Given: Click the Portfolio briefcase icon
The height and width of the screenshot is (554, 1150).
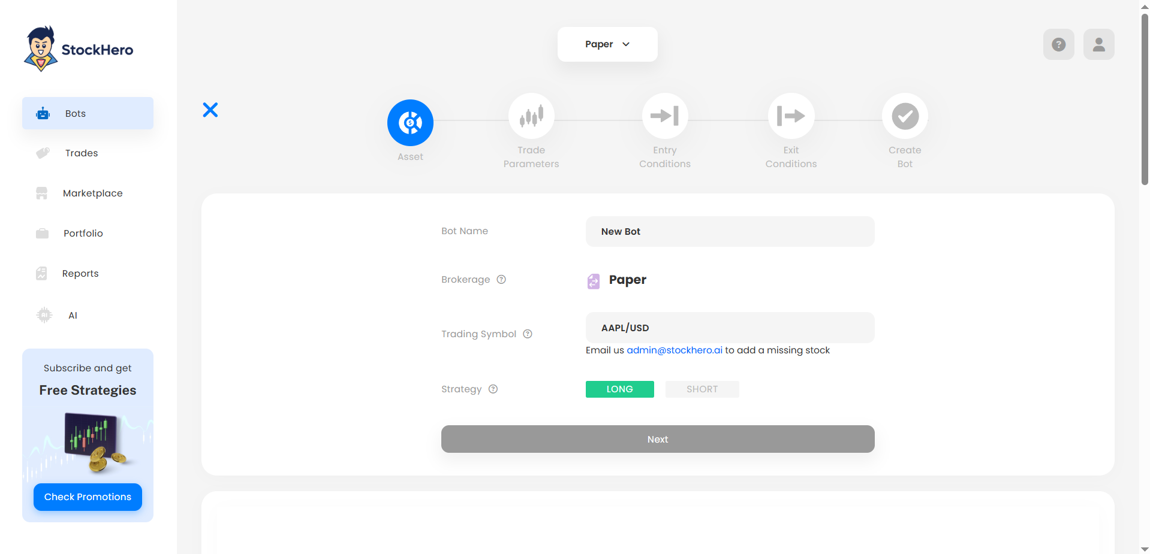Looking at the screenshot, I should [x=42, y=234].
